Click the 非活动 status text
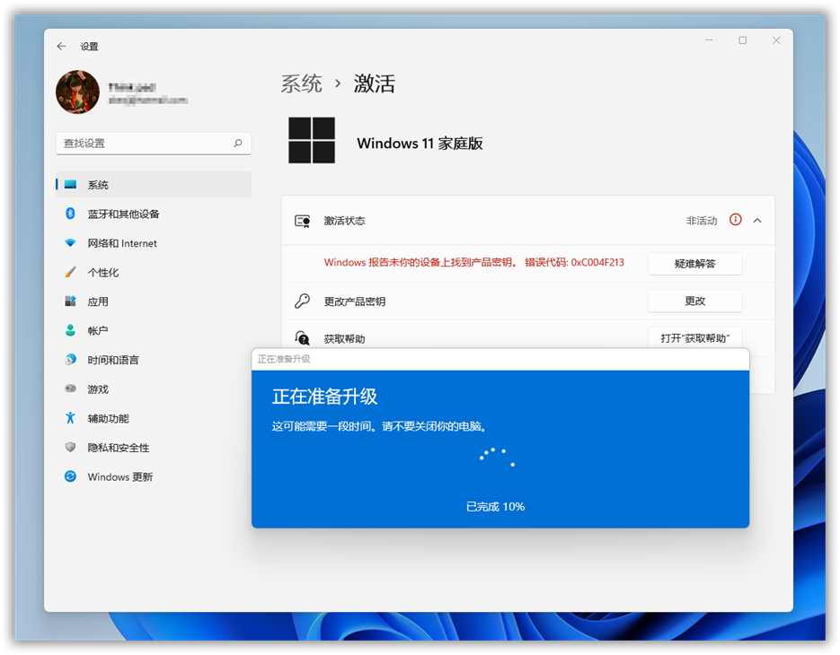This screenshot has height=655, width=840. (x=702, y=221)
